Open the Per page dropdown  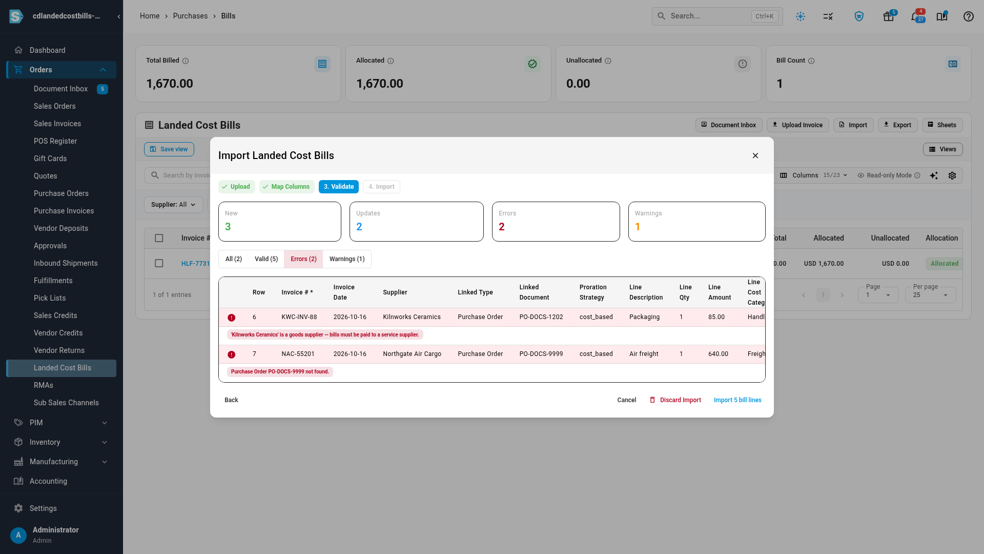click(x=931, y=294)
